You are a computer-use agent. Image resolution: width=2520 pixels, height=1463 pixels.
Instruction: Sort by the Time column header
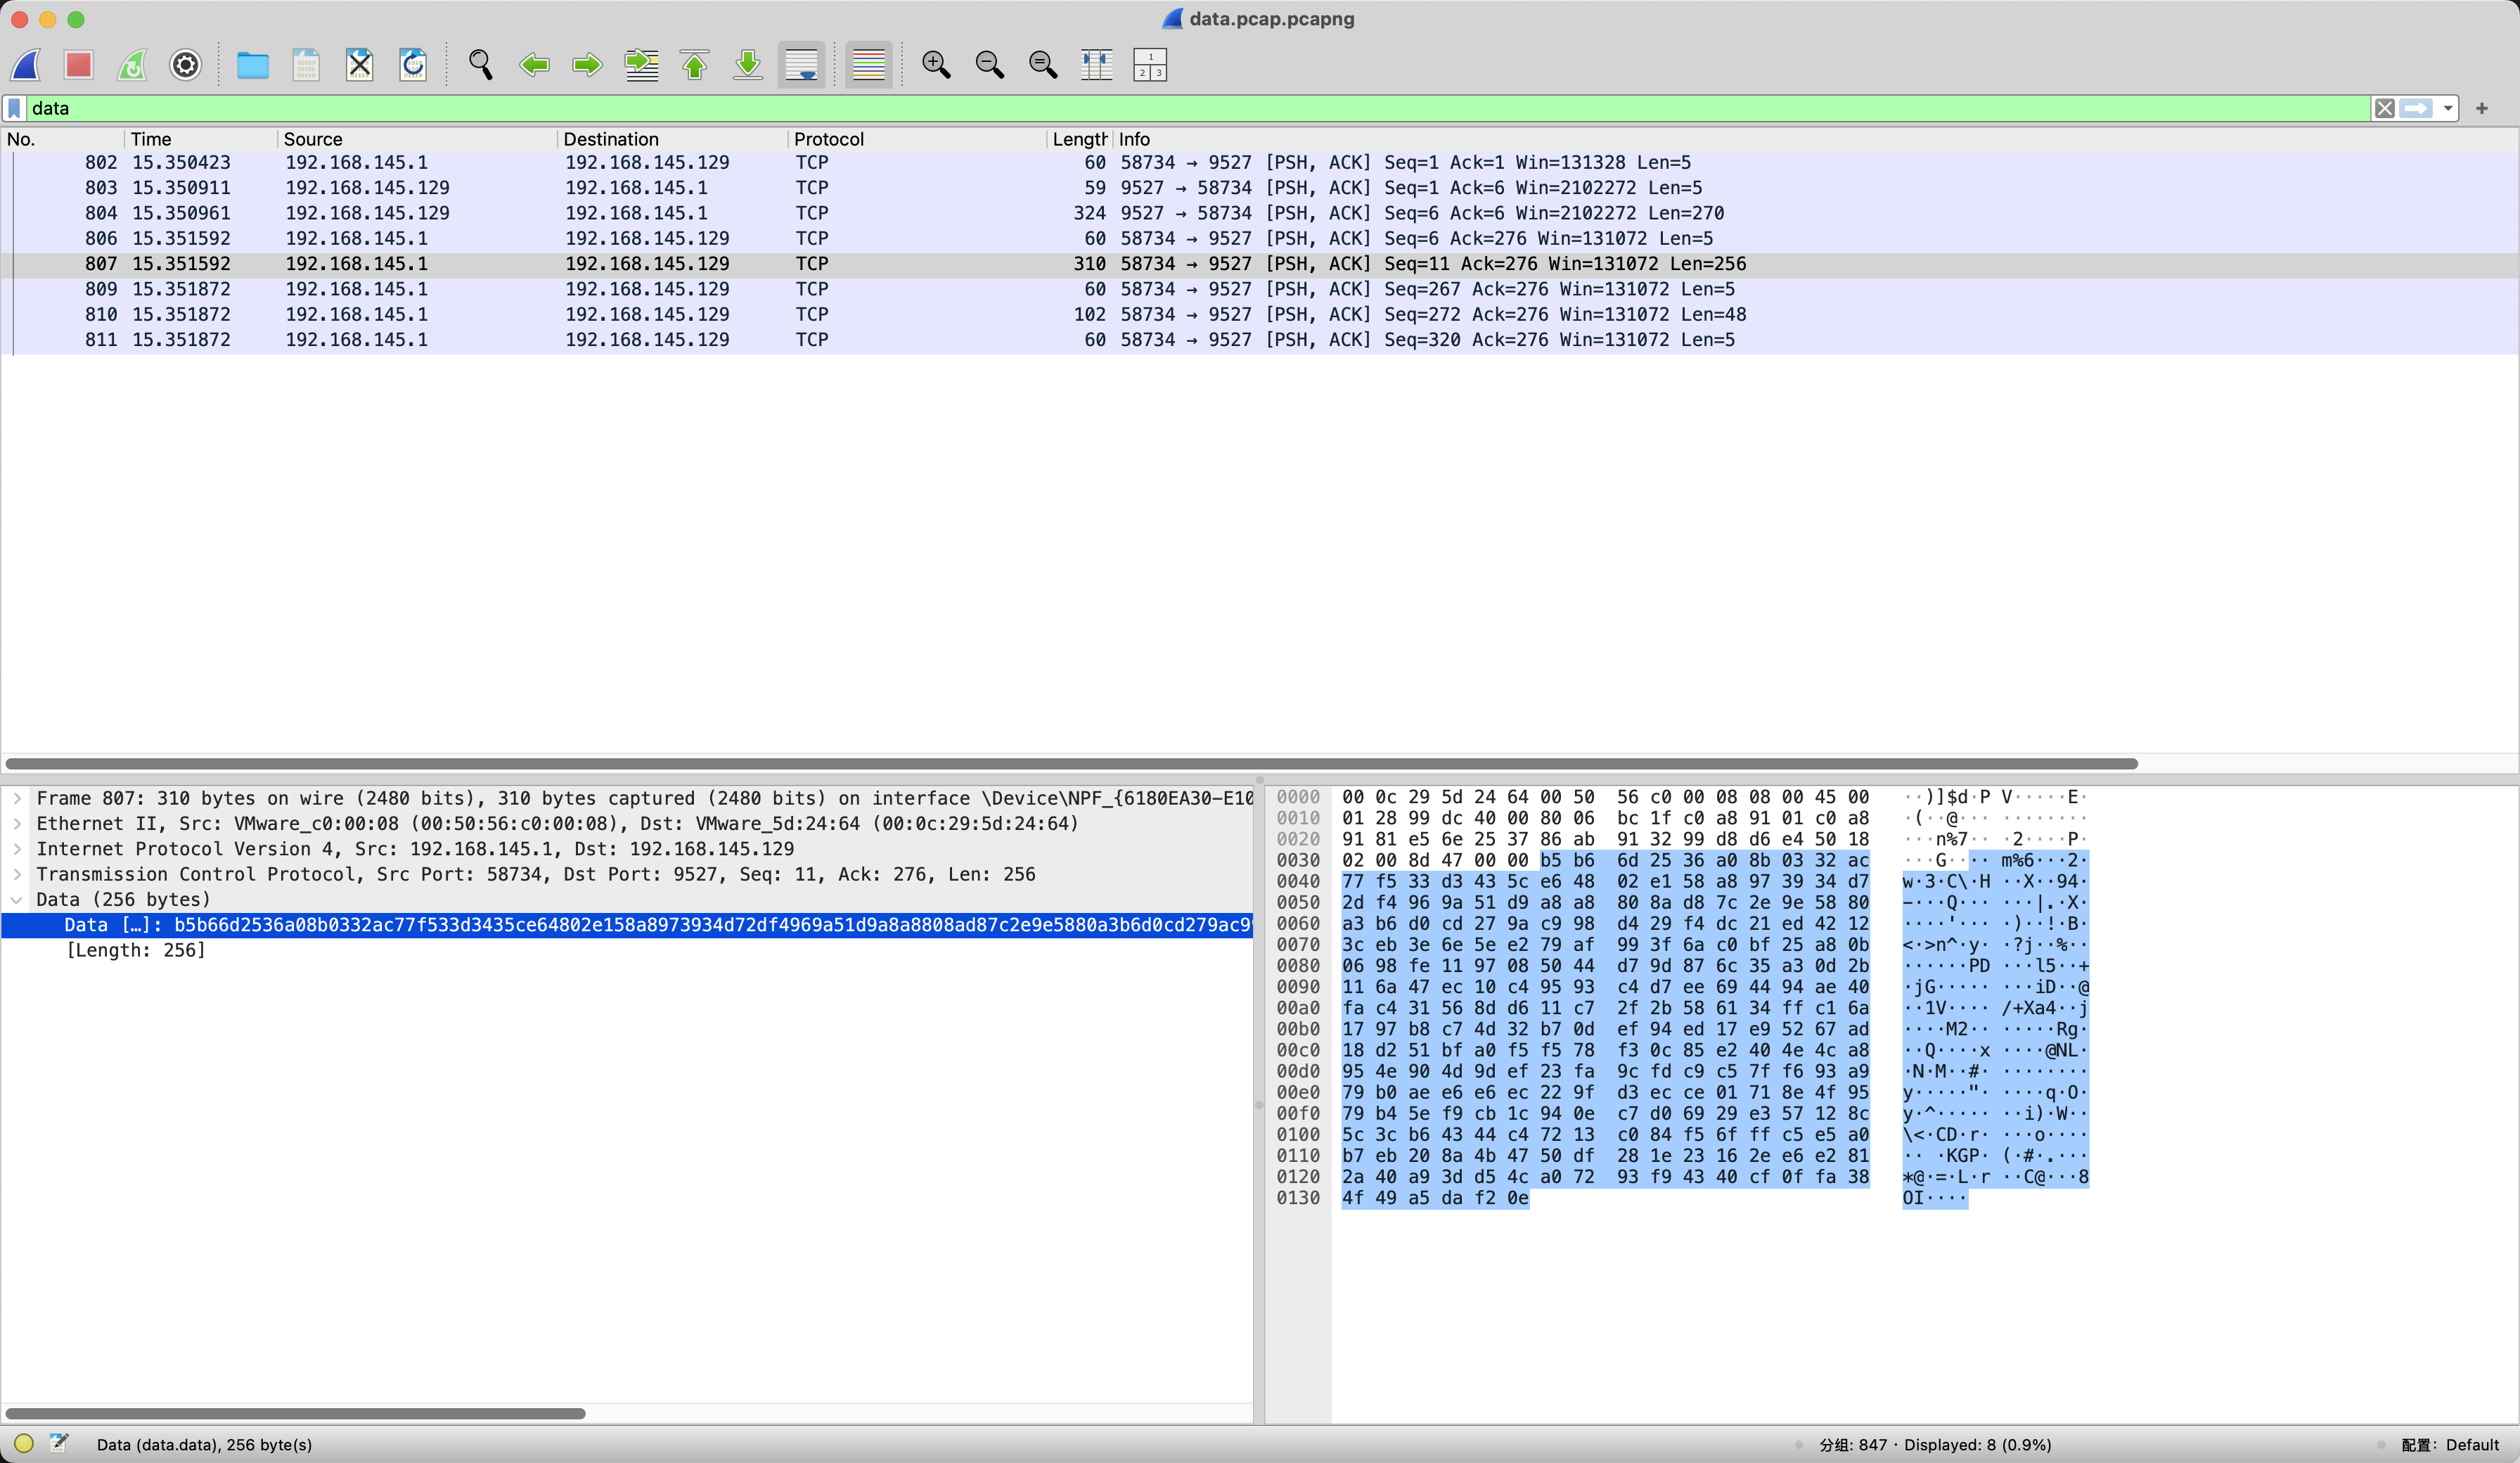click(x=200, y=139)
